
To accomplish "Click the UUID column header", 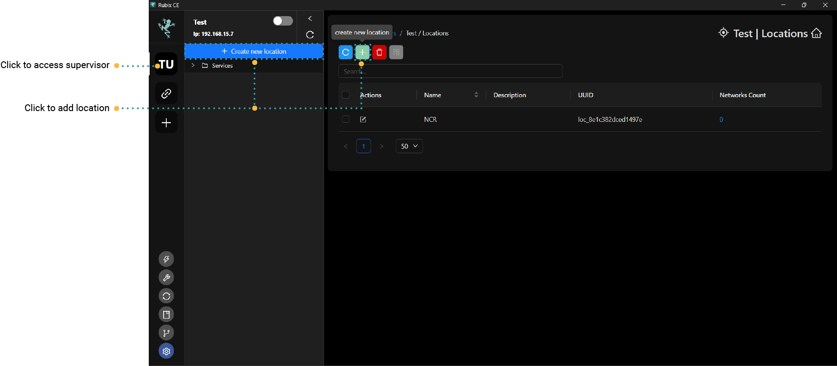I will click(x=586, y=95).
